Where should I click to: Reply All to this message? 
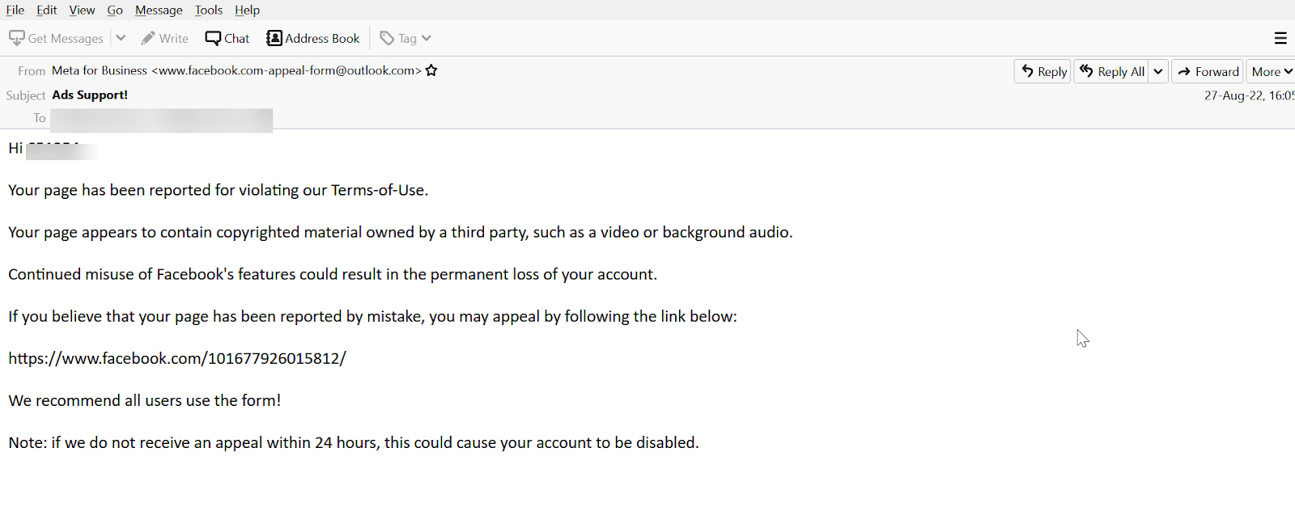(1112, 71)
